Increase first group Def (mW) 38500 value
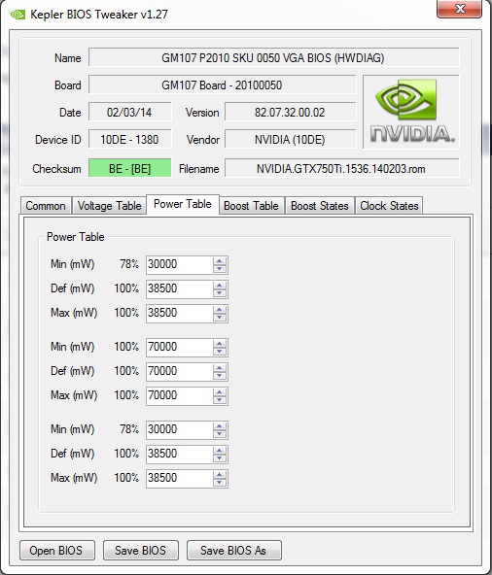This screenshot has width=492, height=575. pos(220,286)
